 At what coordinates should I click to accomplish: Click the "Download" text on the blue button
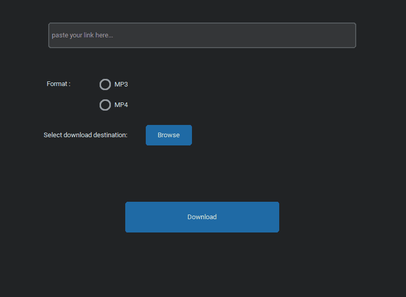[x=202, y=217]
